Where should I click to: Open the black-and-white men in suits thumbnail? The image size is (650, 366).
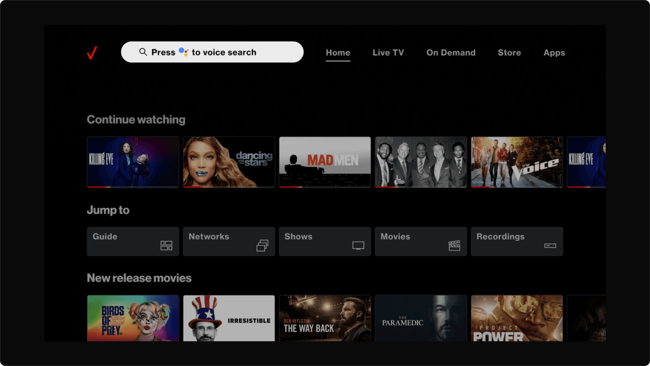pos(421,162)
